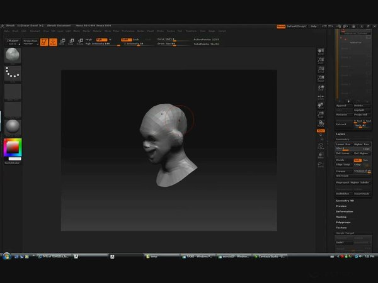Adjust the Rgb Intensity slider
Viewport: 378px width, 283px height.
(x=103, y=44)
